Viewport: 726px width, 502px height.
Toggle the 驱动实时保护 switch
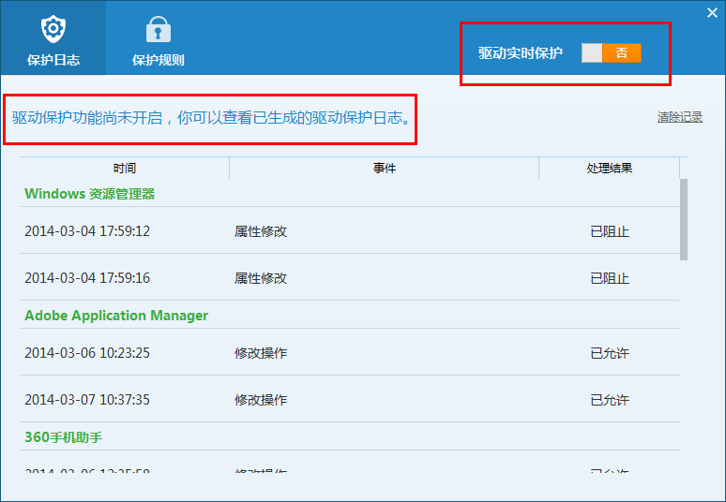coord(612,53)
